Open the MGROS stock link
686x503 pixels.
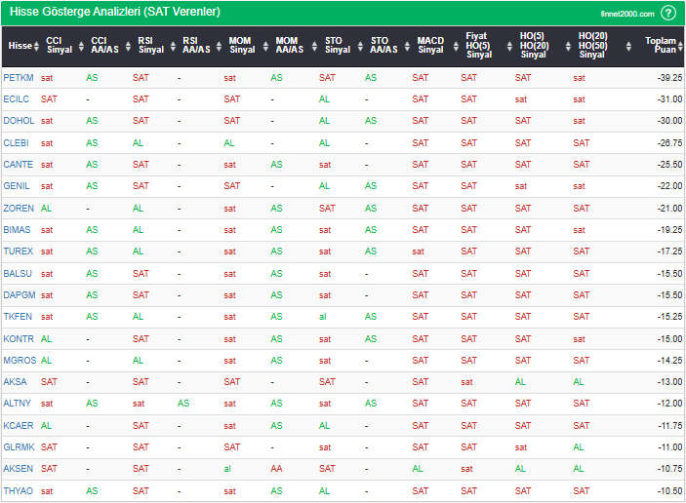(20, 361)
